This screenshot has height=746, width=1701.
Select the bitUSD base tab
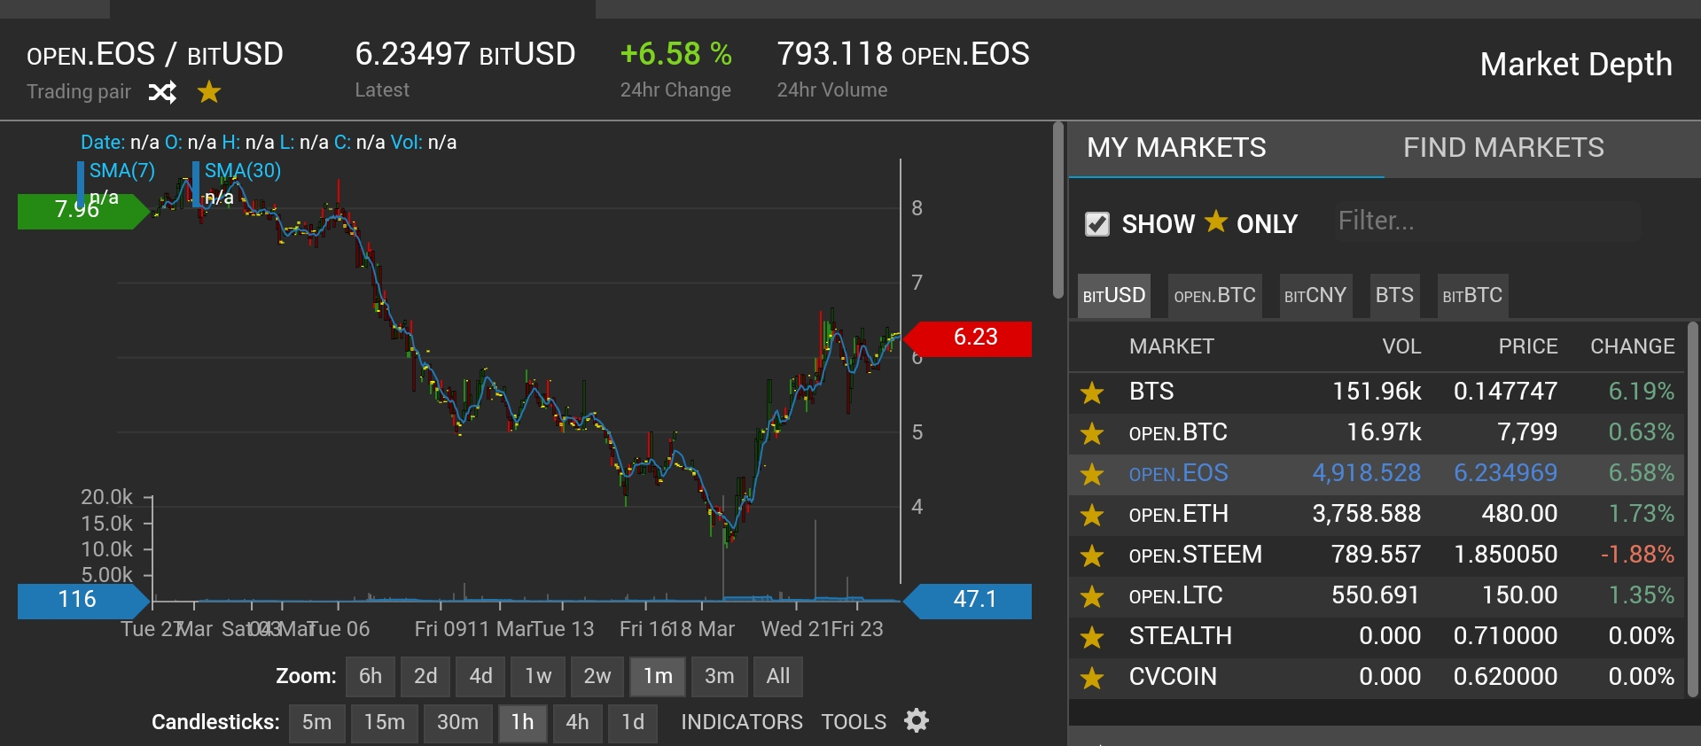tap(1114, 295)
